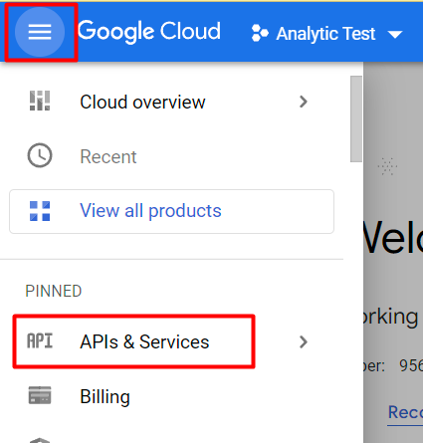The height and width of the screenshot is (443, 423).
Task: Click the Cloud overview dashboard icon
Action: [x=40, y=101]
